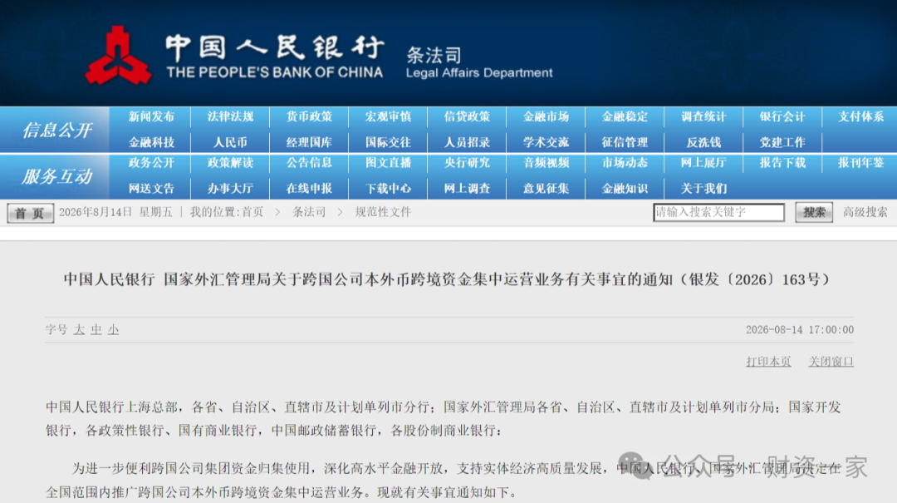Open 网送文告 service link

(x=151, y=189)
